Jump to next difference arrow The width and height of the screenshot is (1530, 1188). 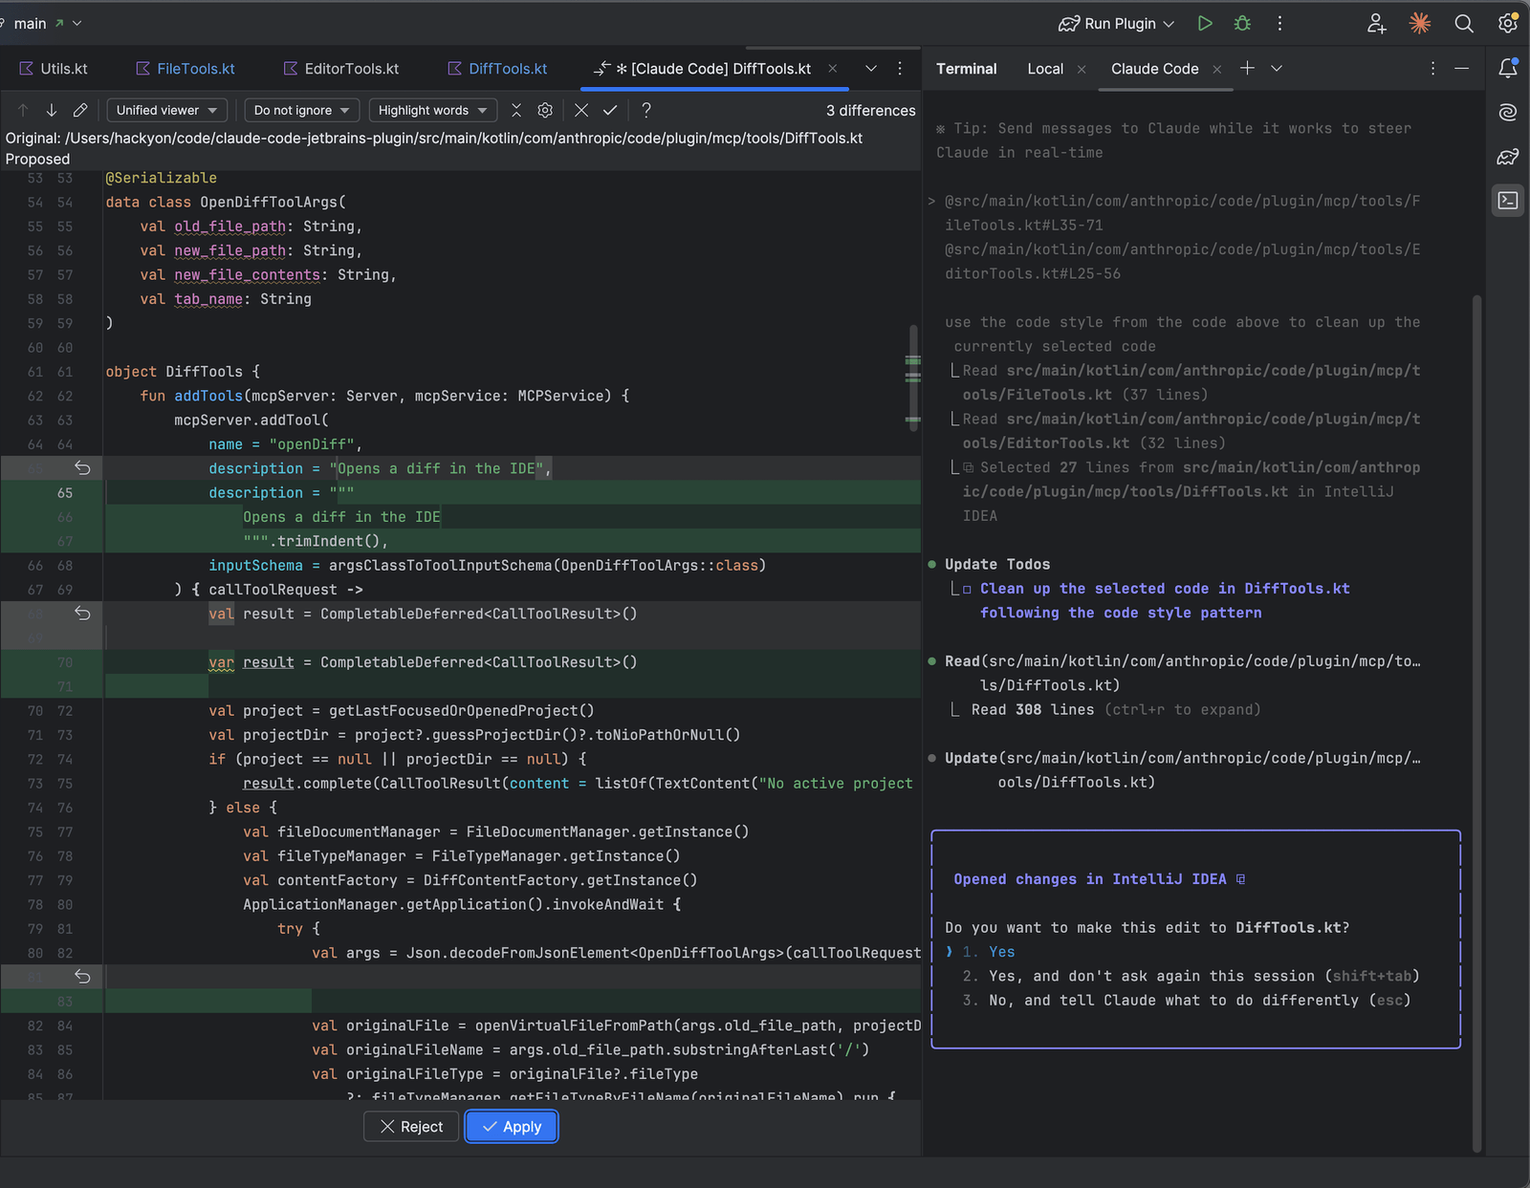(52, 110)
